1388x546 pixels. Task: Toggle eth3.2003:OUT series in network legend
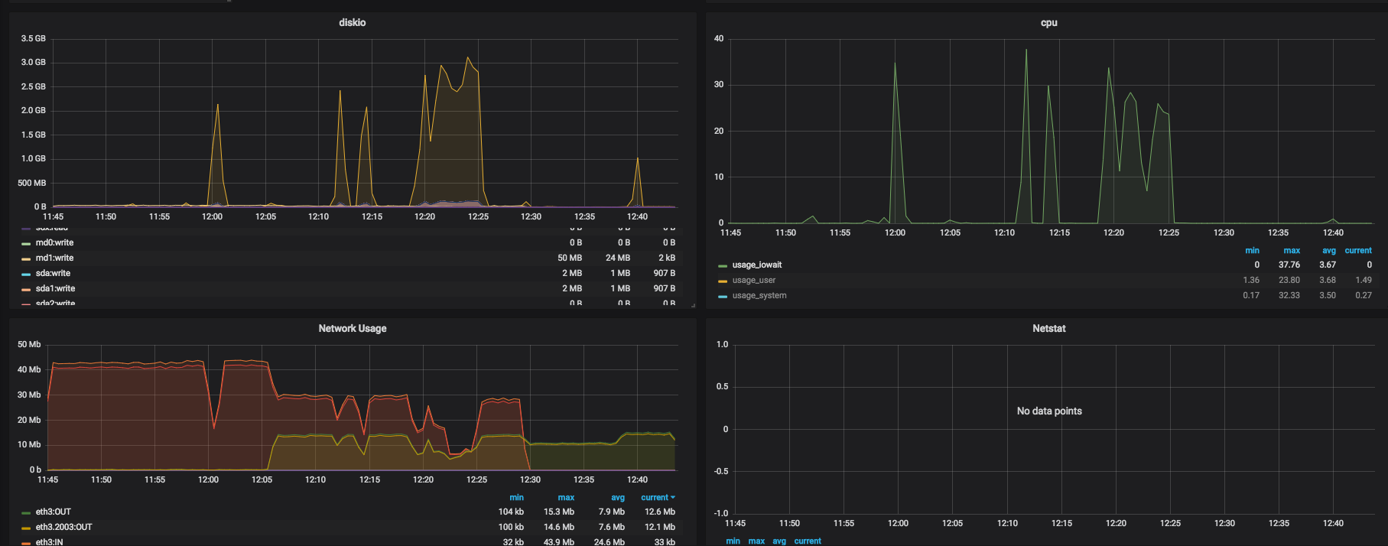(63, 528)
